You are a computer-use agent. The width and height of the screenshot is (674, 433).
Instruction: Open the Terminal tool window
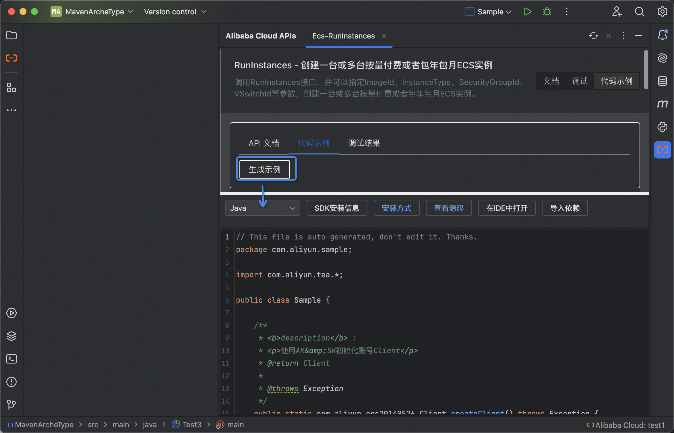[x=11, y=359]
